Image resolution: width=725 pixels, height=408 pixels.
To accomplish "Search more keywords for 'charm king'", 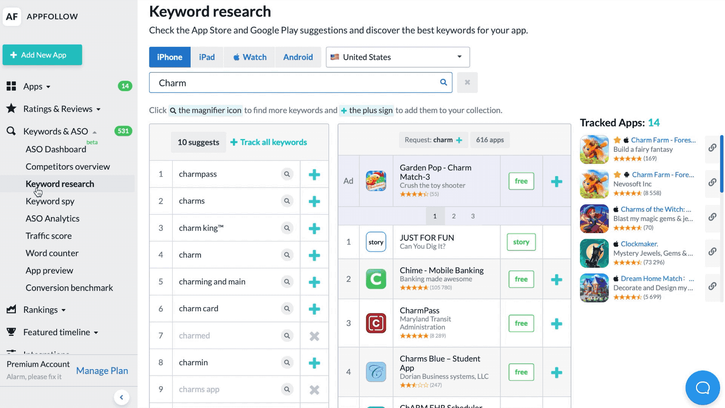I will 287,228.
